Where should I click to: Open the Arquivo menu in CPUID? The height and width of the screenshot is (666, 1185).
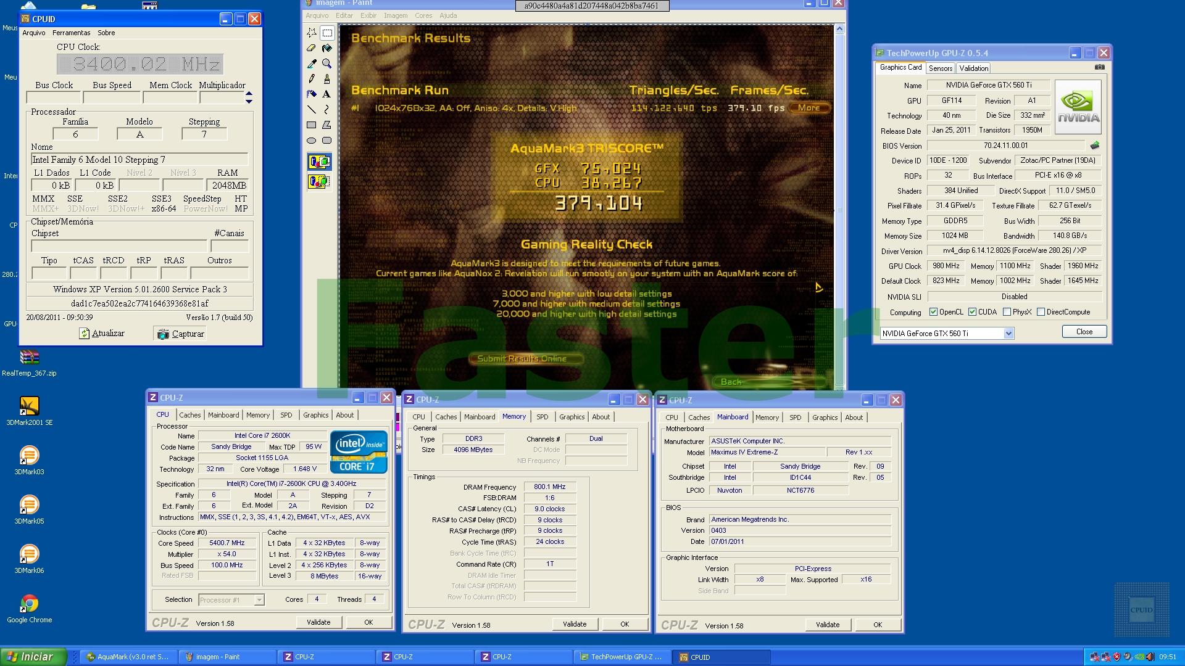(34, 33)
